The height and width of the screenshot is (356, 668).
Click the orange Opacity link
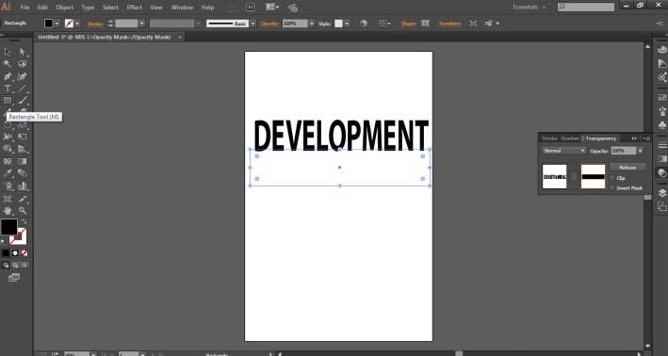[x=269, y=24]
